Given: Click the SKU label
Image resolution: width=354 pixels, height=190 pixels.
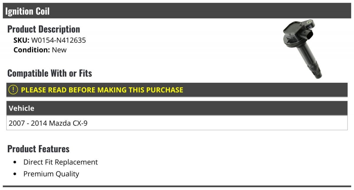Looking at the screenshot, I should click(x=21, y=40).
